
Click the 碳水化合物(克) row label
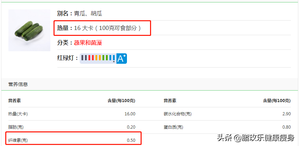pos(177,114)
